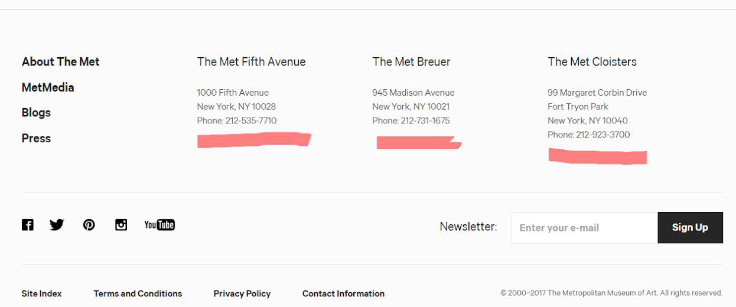The width and height of the screenshot is (736, 307).
Task: Open the Pinterest icon link
Action: pyautogui.click(x=89, y=225)
